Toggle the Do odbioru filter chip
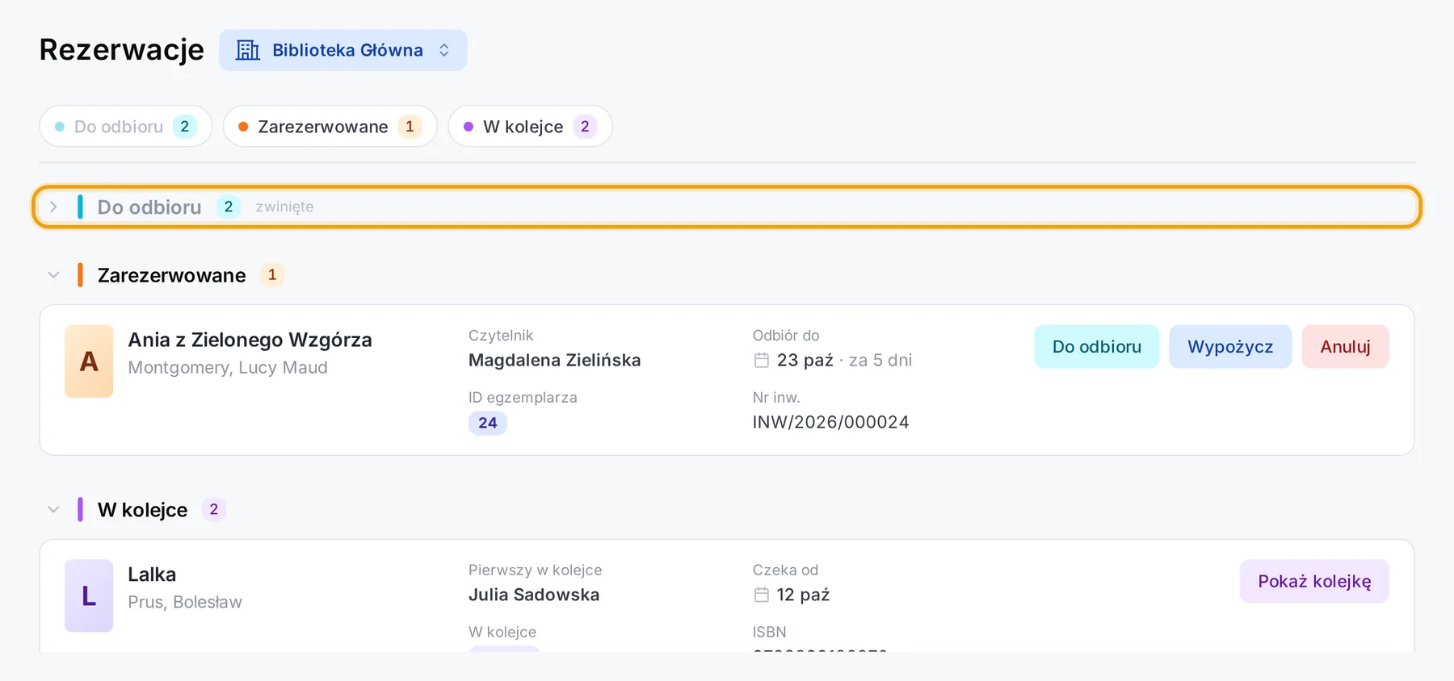The width and height of the screenshot is (1454, 681). pyautogui.click(x=126, y=127)
